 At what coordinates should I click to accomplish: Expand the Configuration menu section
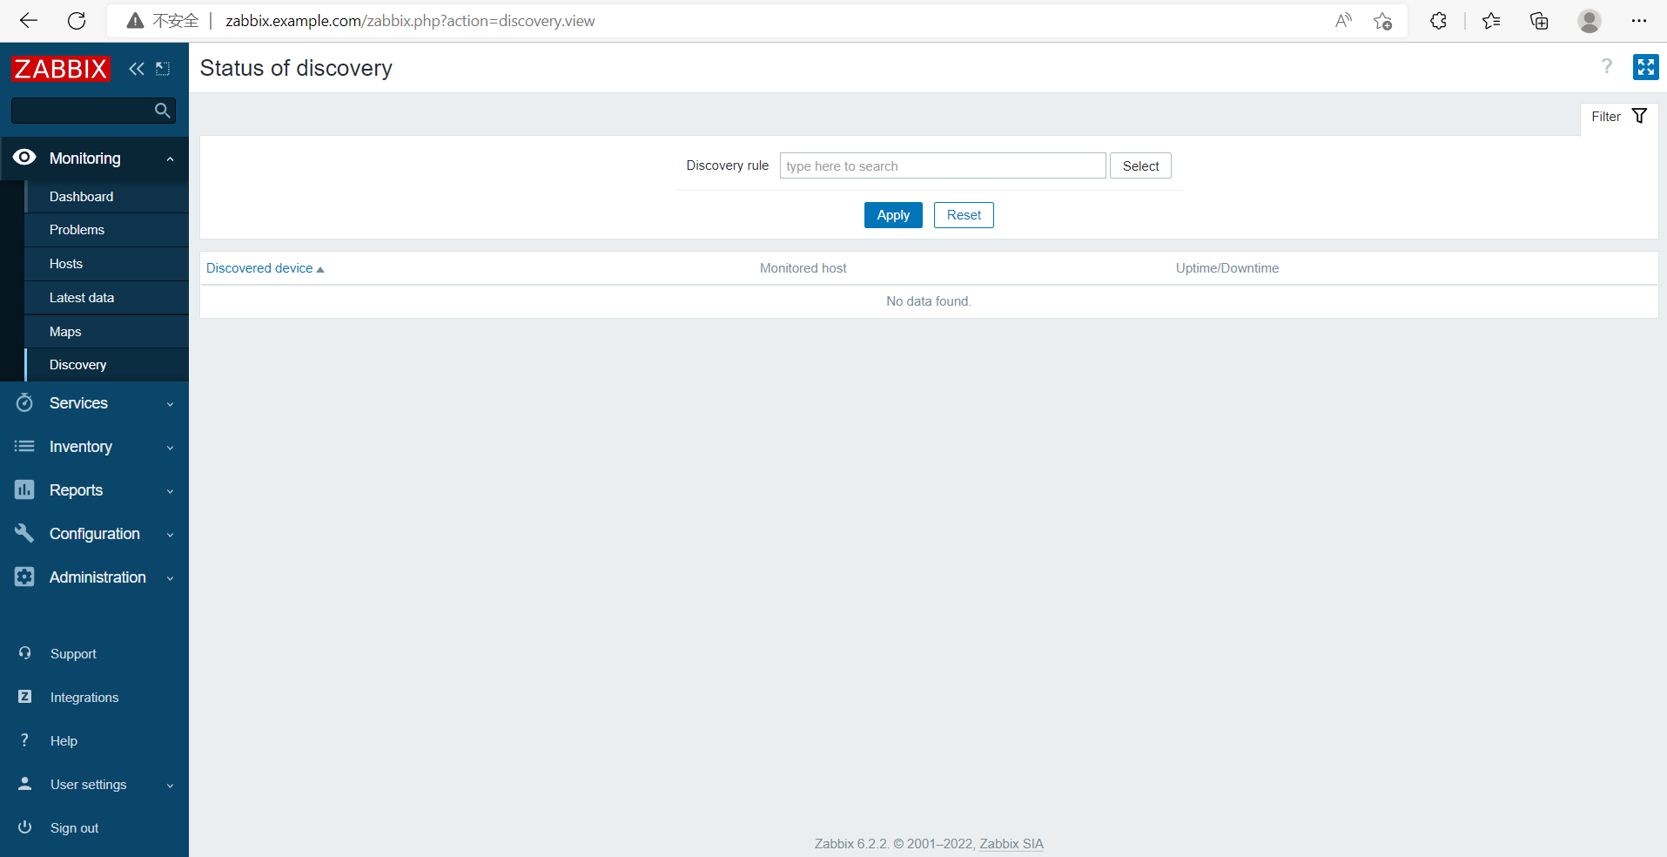171,535
